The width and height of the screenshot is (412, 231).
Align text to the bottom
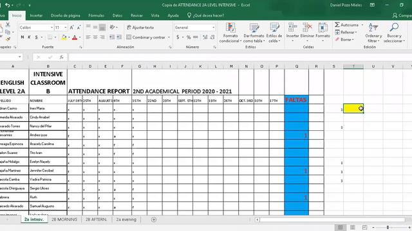tap(102, 27)
